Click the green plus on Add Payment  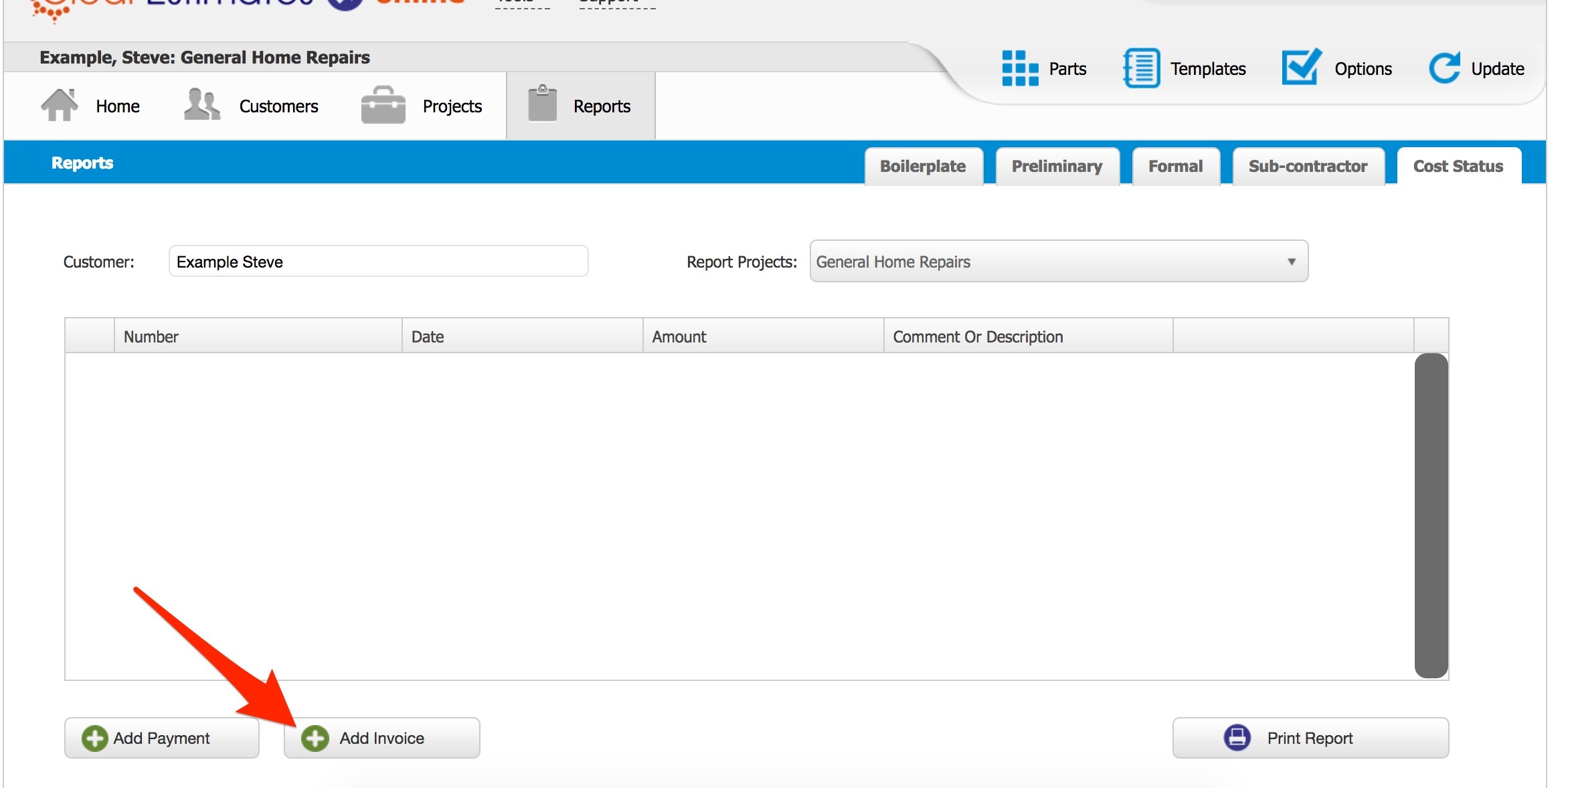[94, 737]
